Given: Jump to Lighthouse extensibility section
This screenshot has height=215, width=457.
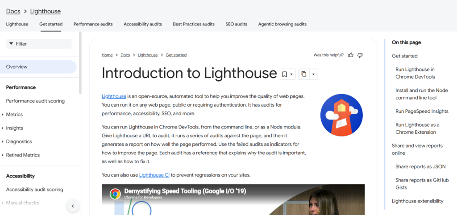Looking at the screenshot, I should (417, 201).
